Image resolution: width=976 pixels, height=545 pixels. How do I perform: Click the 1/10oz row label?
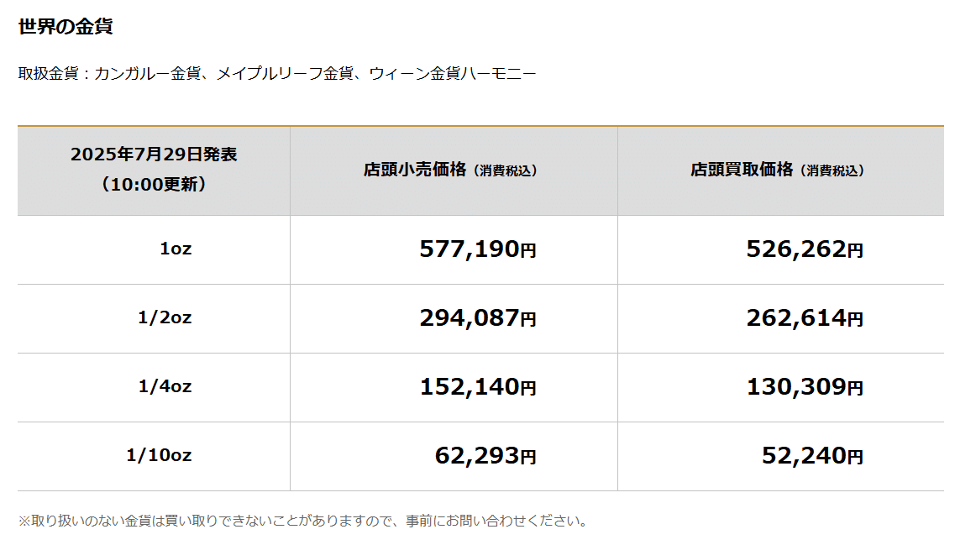[159, 455]
